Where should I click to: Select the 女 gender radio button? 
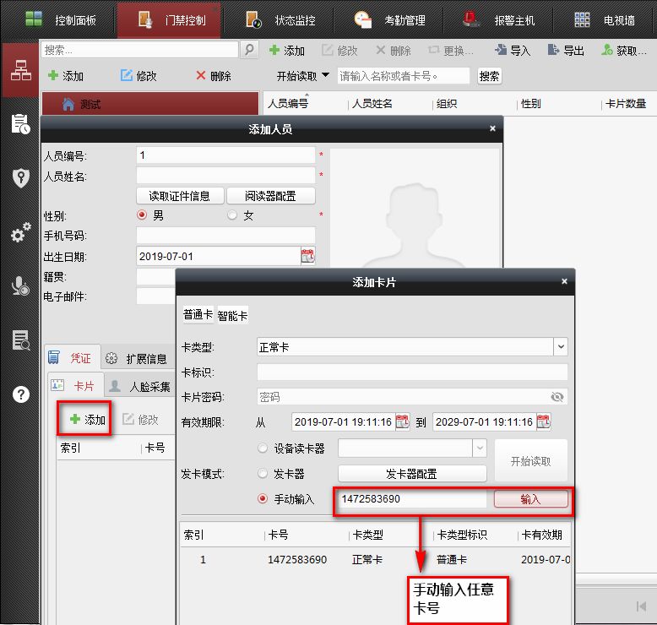[x=232, y=215]
